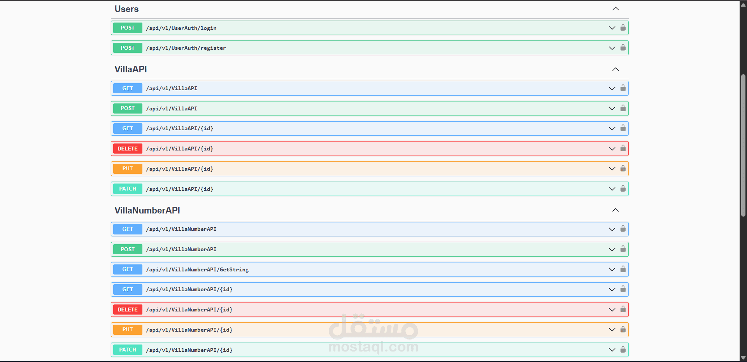747x362 pixels.
Task: Click the authorization lock on UserAuth/register
Action: 623,47
